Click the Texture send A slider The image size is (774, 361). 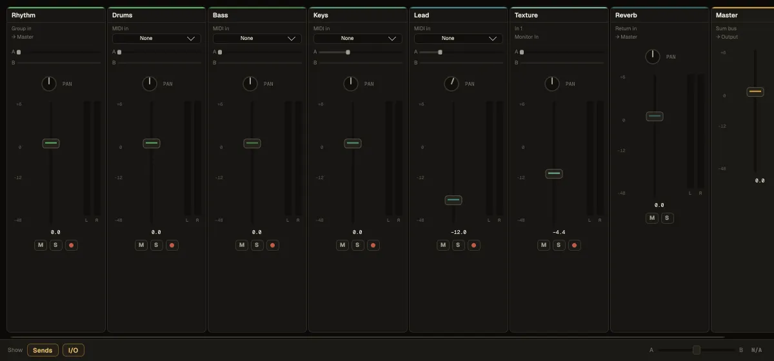coord(562,52)
